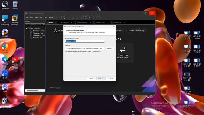Select the 2023-01-22 15-25-50 video file
The height and width of the screenshot is (115, 204).
pos(197,49)
